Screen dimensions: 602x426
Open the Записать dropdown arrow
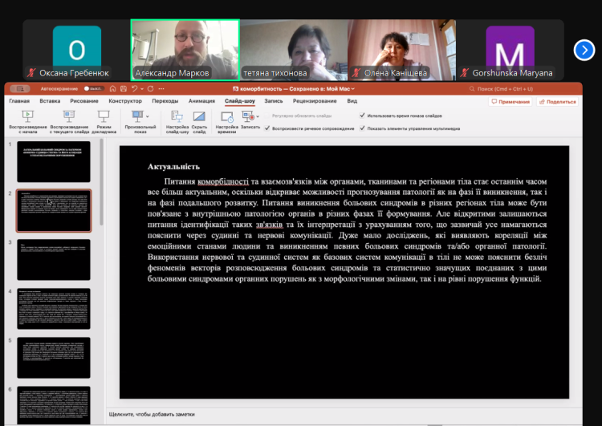click(258, 117)
